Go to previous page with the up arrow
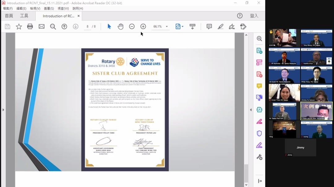The width and height of the screenshot is (334, 187). [64, 26]
